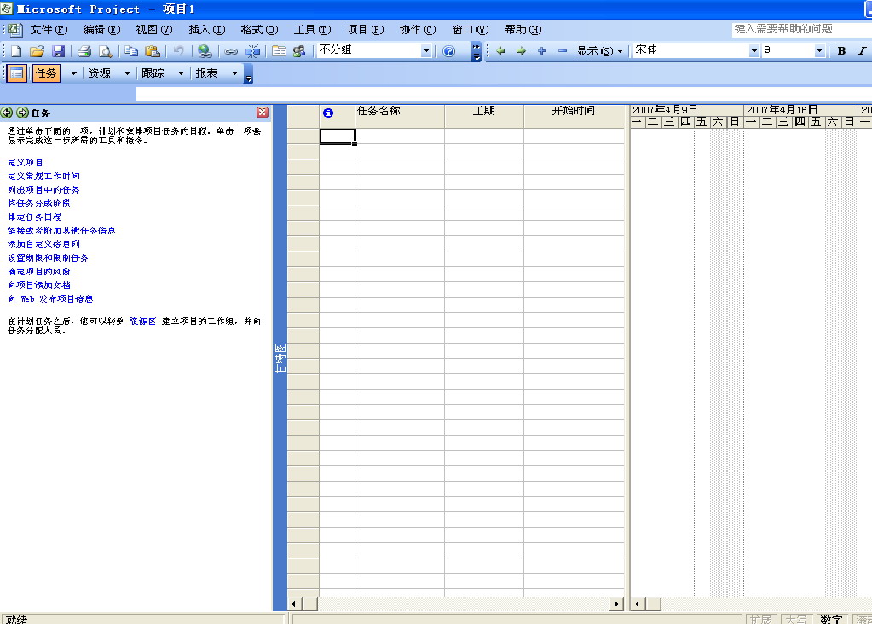Click the green Outdent left arrow
This screenshot has width=872, height=624.
[x=500, y=51]
